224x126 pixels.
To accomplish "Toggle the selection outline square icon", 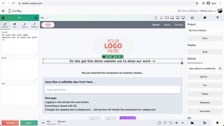I will pos(160,123).
